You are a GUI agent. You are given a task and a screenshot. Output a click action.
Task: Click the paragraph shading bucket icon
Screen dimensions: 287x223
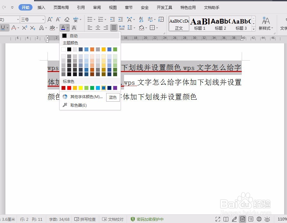[x=141, y=28]
